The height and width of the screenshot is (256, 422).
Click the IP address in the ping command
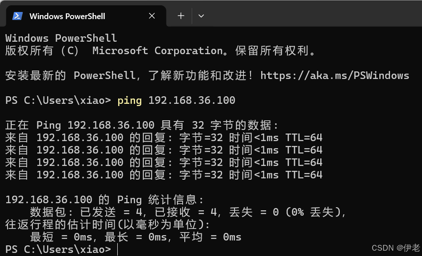click(191, 100)
